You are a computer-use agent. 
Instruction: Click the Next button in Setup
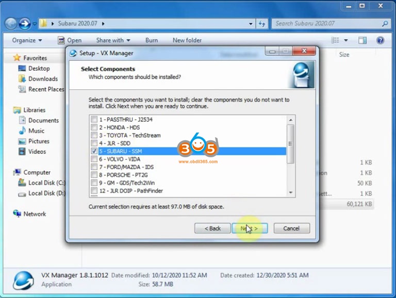[x=250, y=228]
